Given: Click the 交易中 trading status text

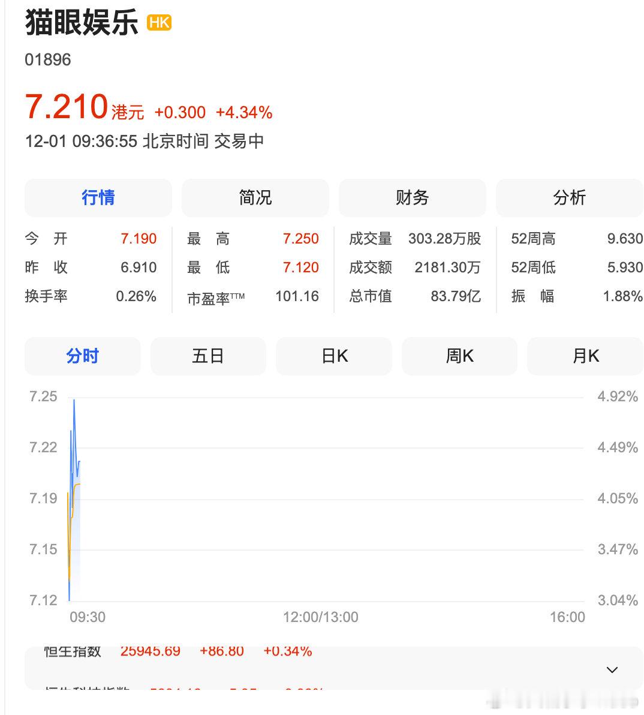Looking at the screenshot, I should (x=239, y=142).
